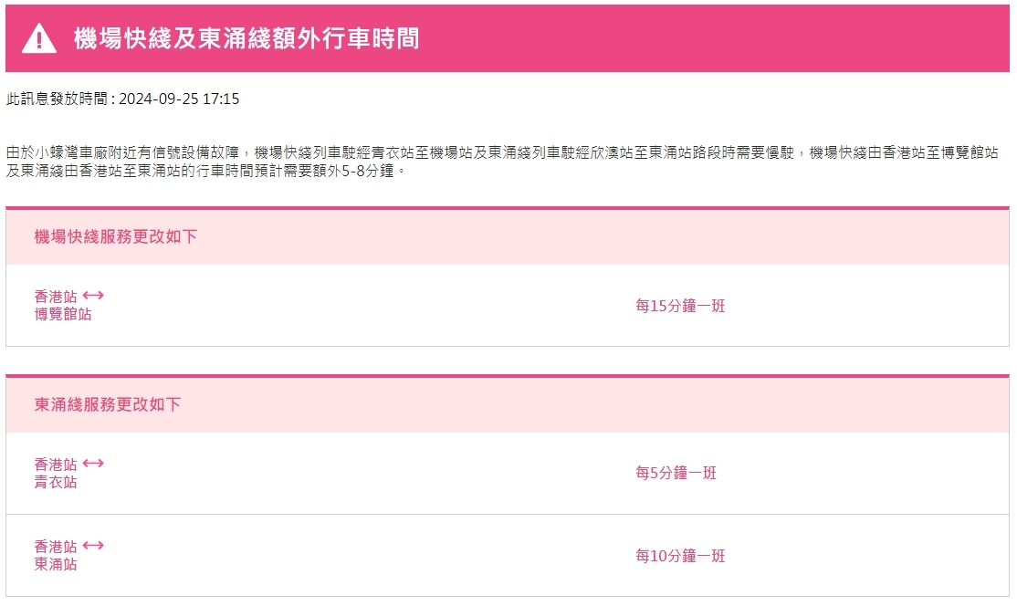Click the 每5分鐘一班 frequency text
This screenshot has height=606, width=1017.
pos(676,473)
